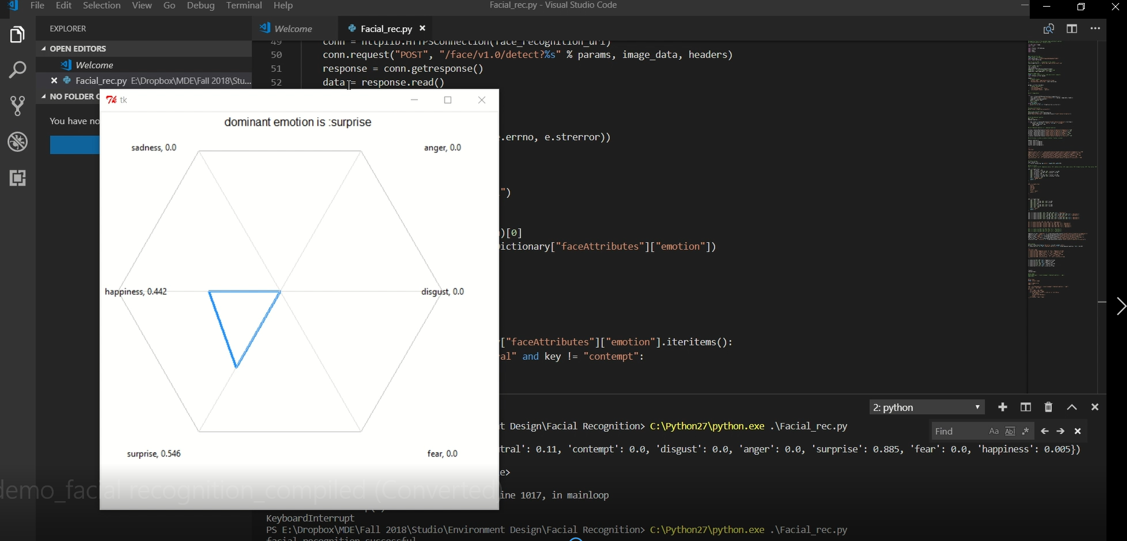Switch to the Welcome editor tab
Viewport: 1127px width, 541px height.
294,28
